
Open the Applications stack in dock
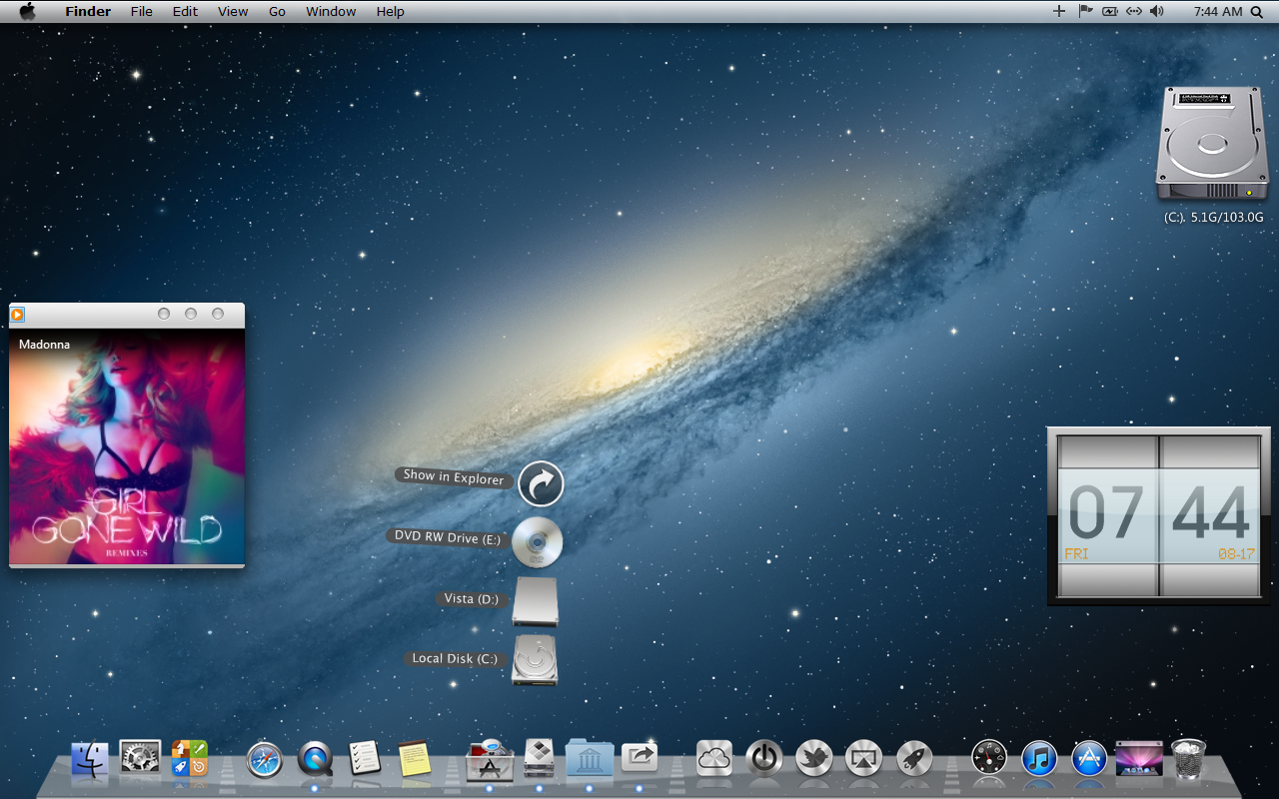point(490,759)
